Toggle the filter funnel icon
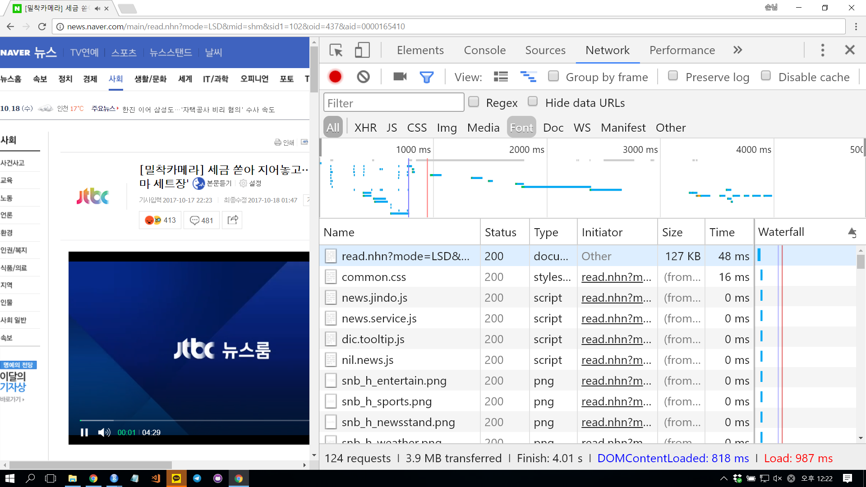 426,77
